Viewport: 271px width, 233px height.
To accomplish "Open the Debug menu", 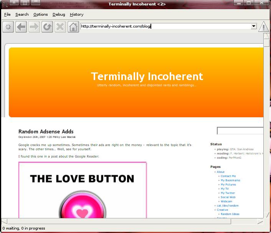I will (59, 15).
